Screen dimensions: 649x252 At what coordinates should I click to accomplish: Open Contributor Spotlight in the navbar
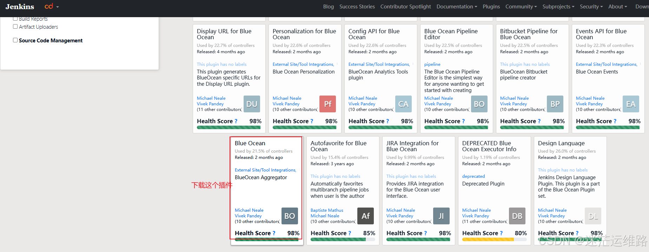click(405, 7)
